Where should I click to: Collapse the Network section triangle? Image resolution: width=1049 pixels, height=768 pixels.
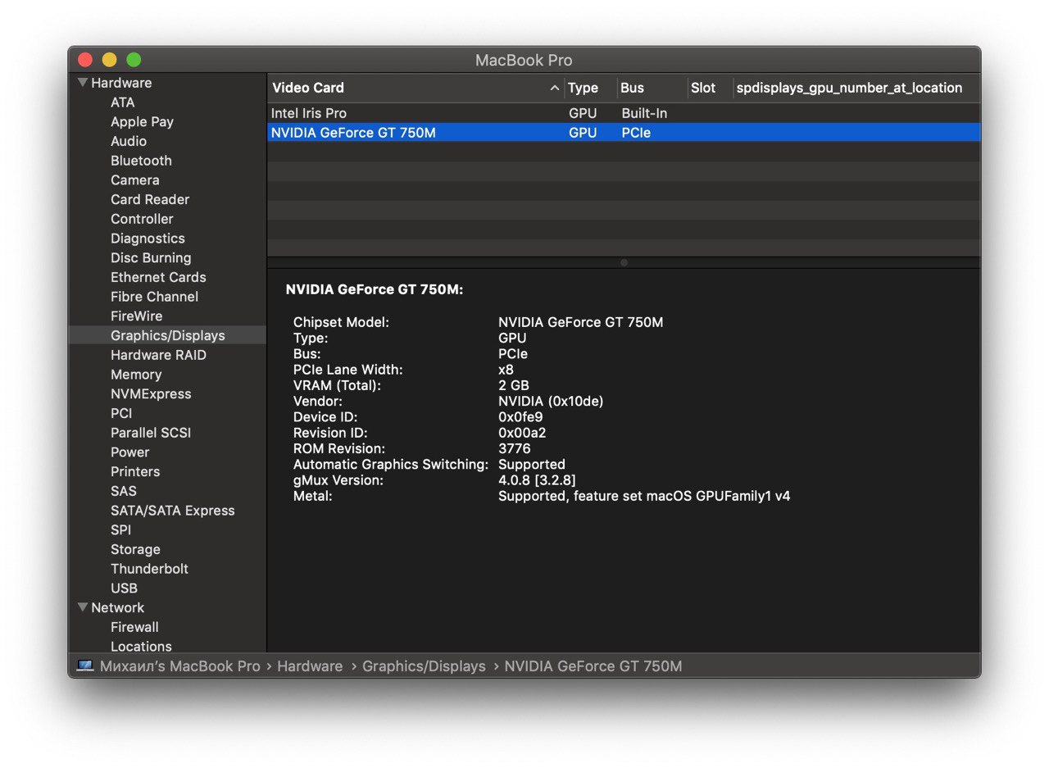pyautogui.click(x=83, y=607)
